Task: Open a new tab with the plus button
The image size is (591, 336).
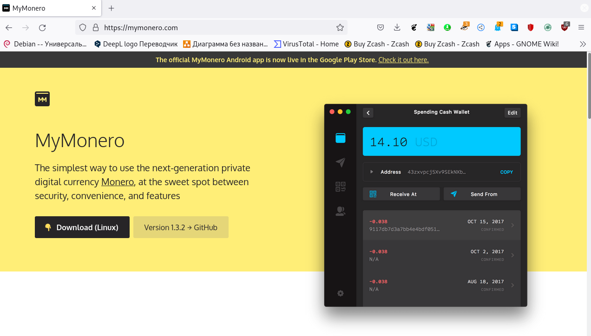Action: point(112,8)
